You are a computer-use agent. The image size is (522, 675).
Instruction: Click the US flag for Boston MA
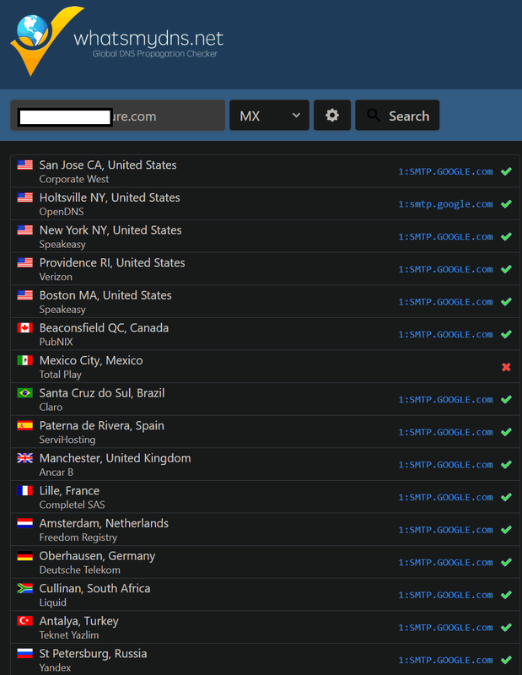tap(25, 295)
